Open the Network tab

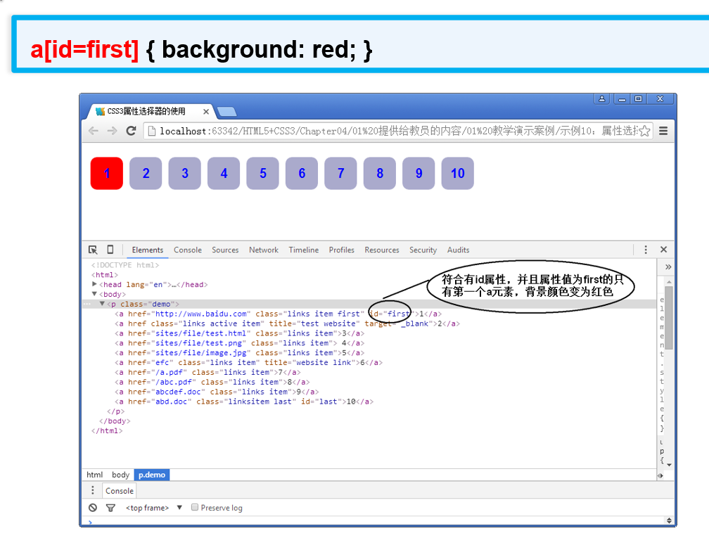tap(264, 250)
